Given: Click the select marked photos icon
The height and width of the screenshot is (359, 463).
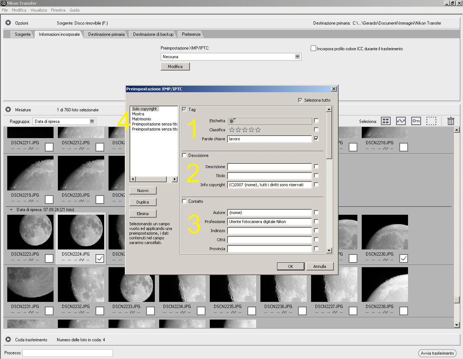Looking at the screenshot, I should tap(401, 121).
